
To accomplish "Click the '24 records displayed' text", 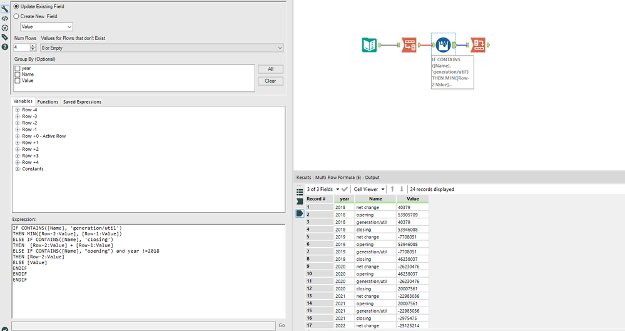I will (432, 190).
